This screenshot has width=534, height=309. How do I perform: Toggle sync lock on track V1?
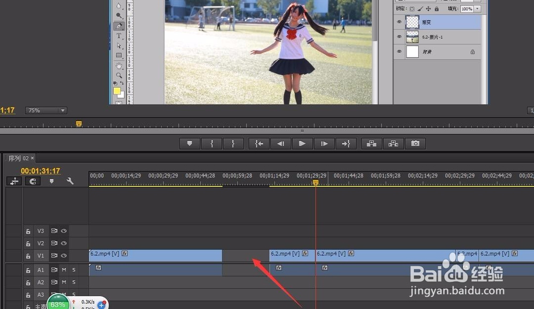(x=54, y=256)
